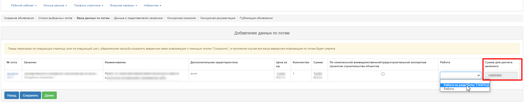Screen dimensions: 526x110
Task: Go to Создание объявления step
Action: (x=19, y=18)
